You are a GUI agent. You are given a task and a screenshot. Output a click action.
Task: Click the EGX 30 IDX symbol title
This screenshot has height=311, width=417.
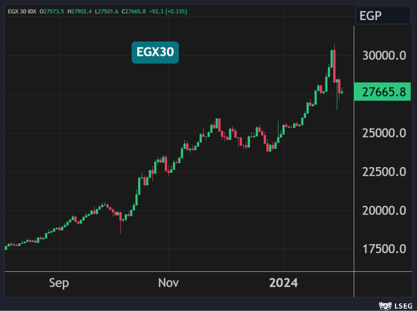tap(22, 11)
